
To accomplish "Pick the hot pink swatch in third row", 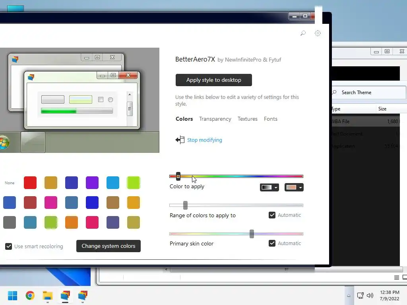I will coord(92,222).
